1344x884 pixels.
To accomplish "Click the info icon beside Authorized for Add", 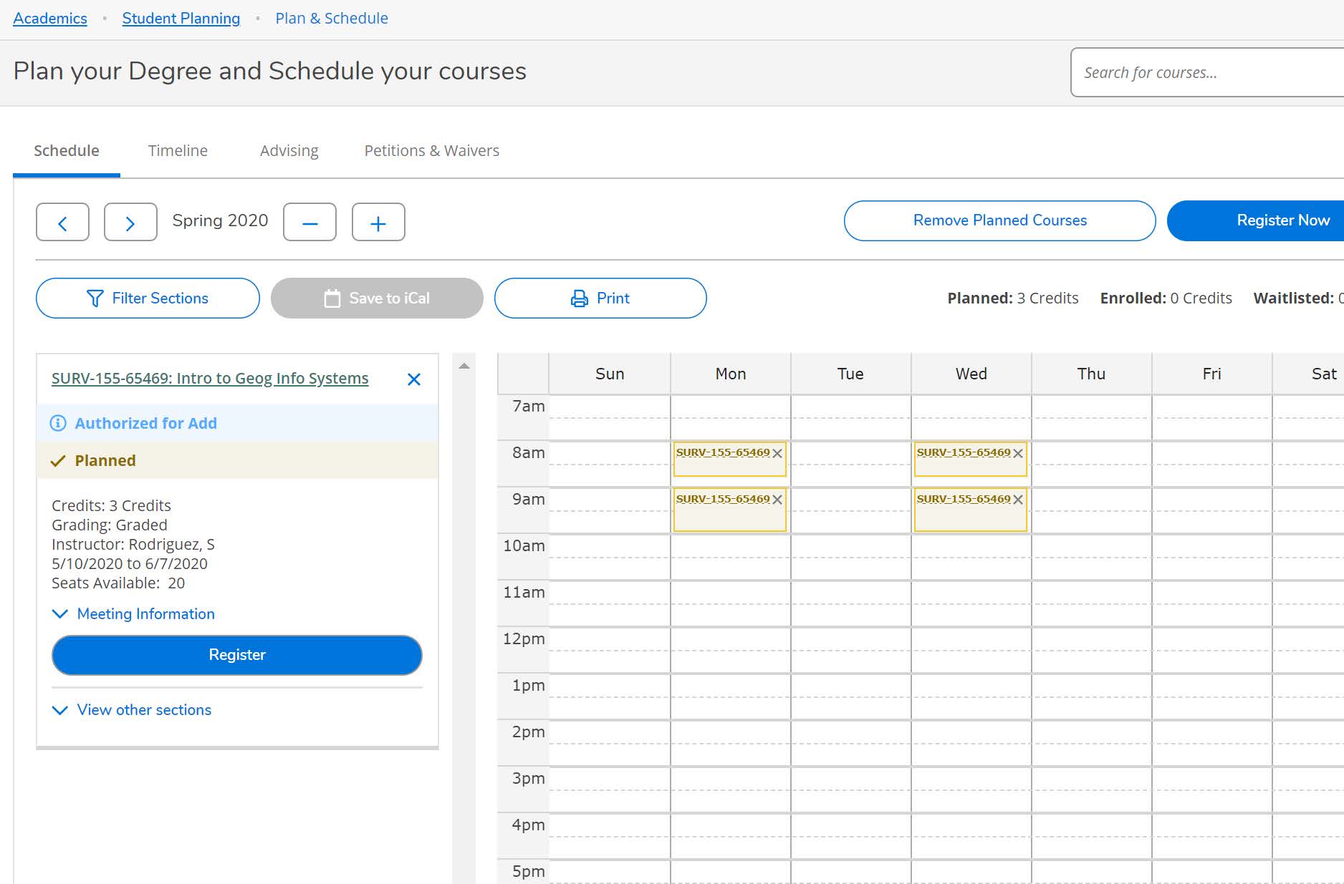I will tap(58, 423).
